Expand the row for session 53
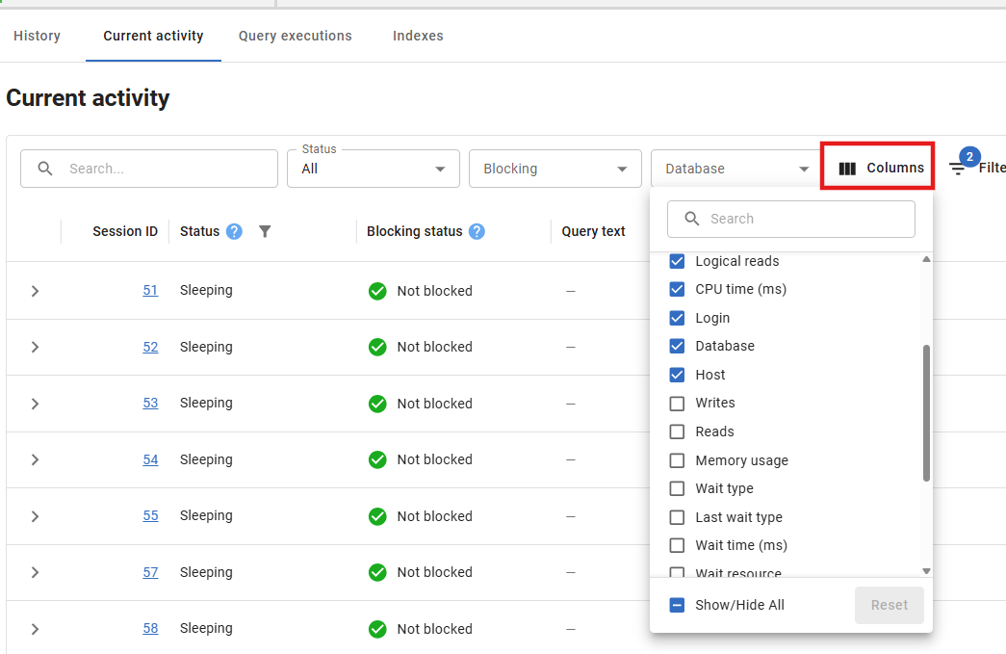Screen dimensions: 1006x654 point(35,404)
